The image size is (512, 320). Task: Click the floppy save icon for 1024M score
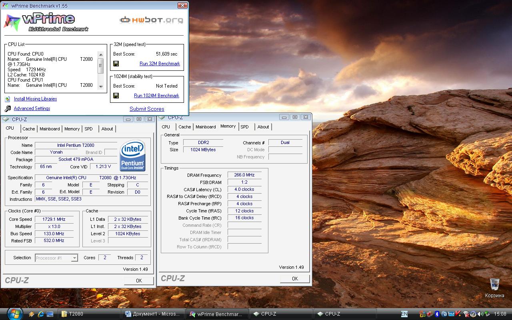[x=116, y=96]
